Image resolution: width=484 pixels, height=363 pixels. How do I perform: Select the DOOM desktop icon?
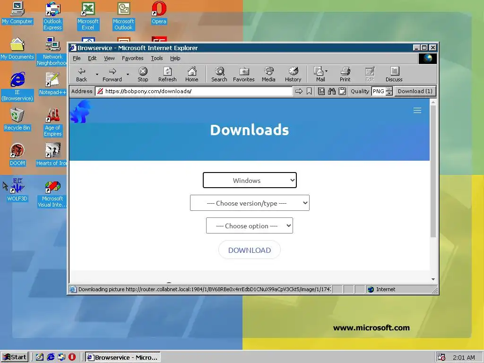point(17,155)
